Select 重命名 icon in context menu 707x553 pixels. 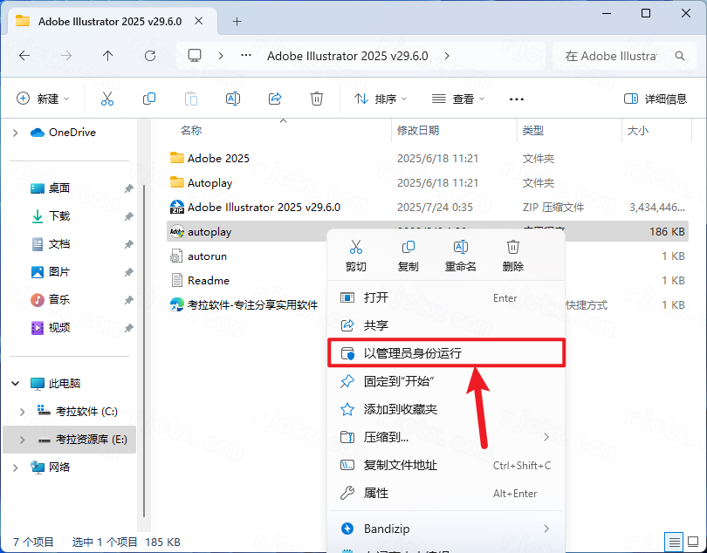point(460,247)
